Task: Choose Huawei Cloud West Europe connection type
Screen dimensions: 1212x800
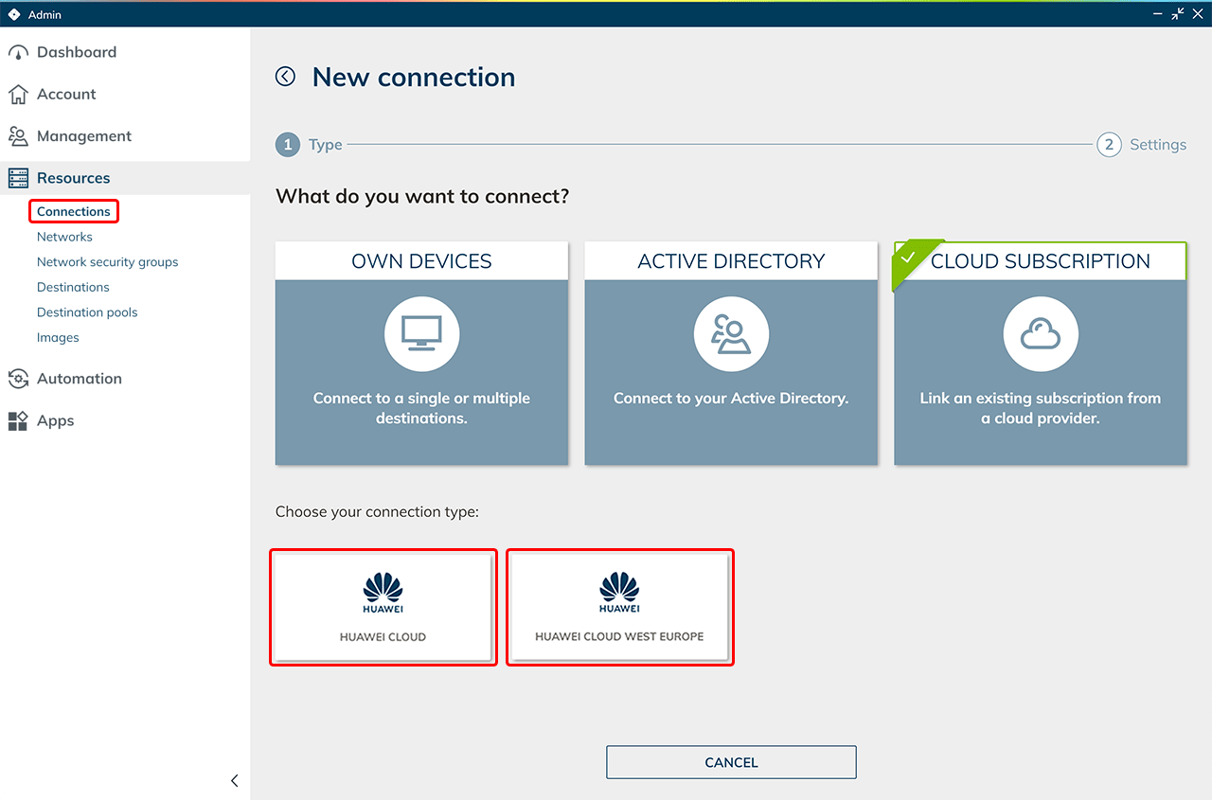Action: [x=619, y=607]
